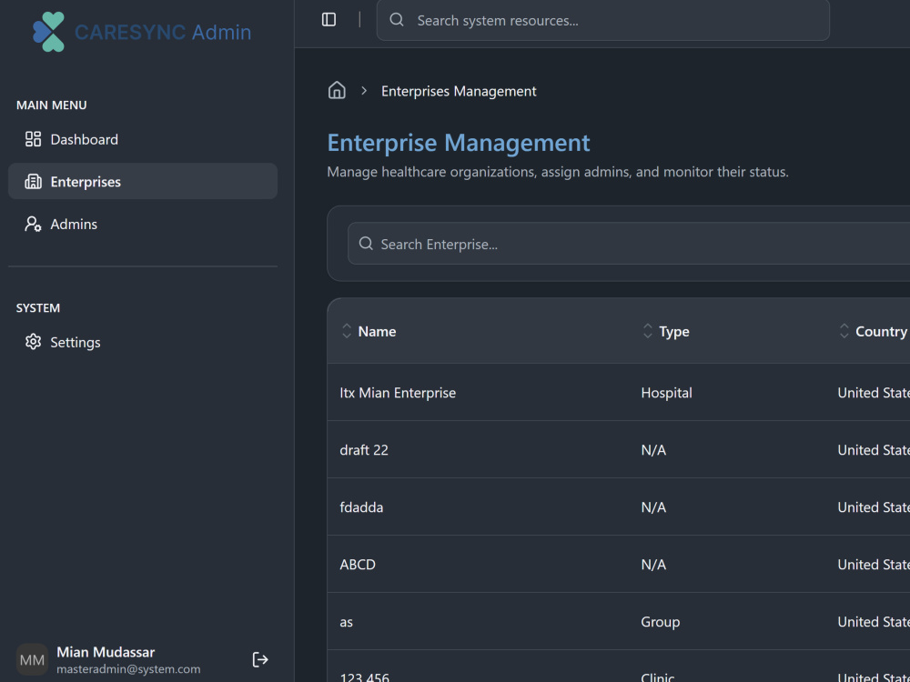910x682 pixels.
Task: Click the United States cell in Itx Mian row
Action: (x=874, y=393)
